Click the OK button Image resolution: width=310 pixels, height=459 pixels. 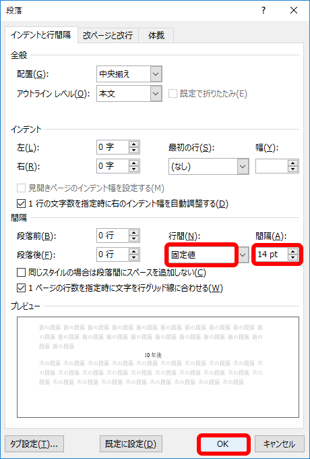222,443
